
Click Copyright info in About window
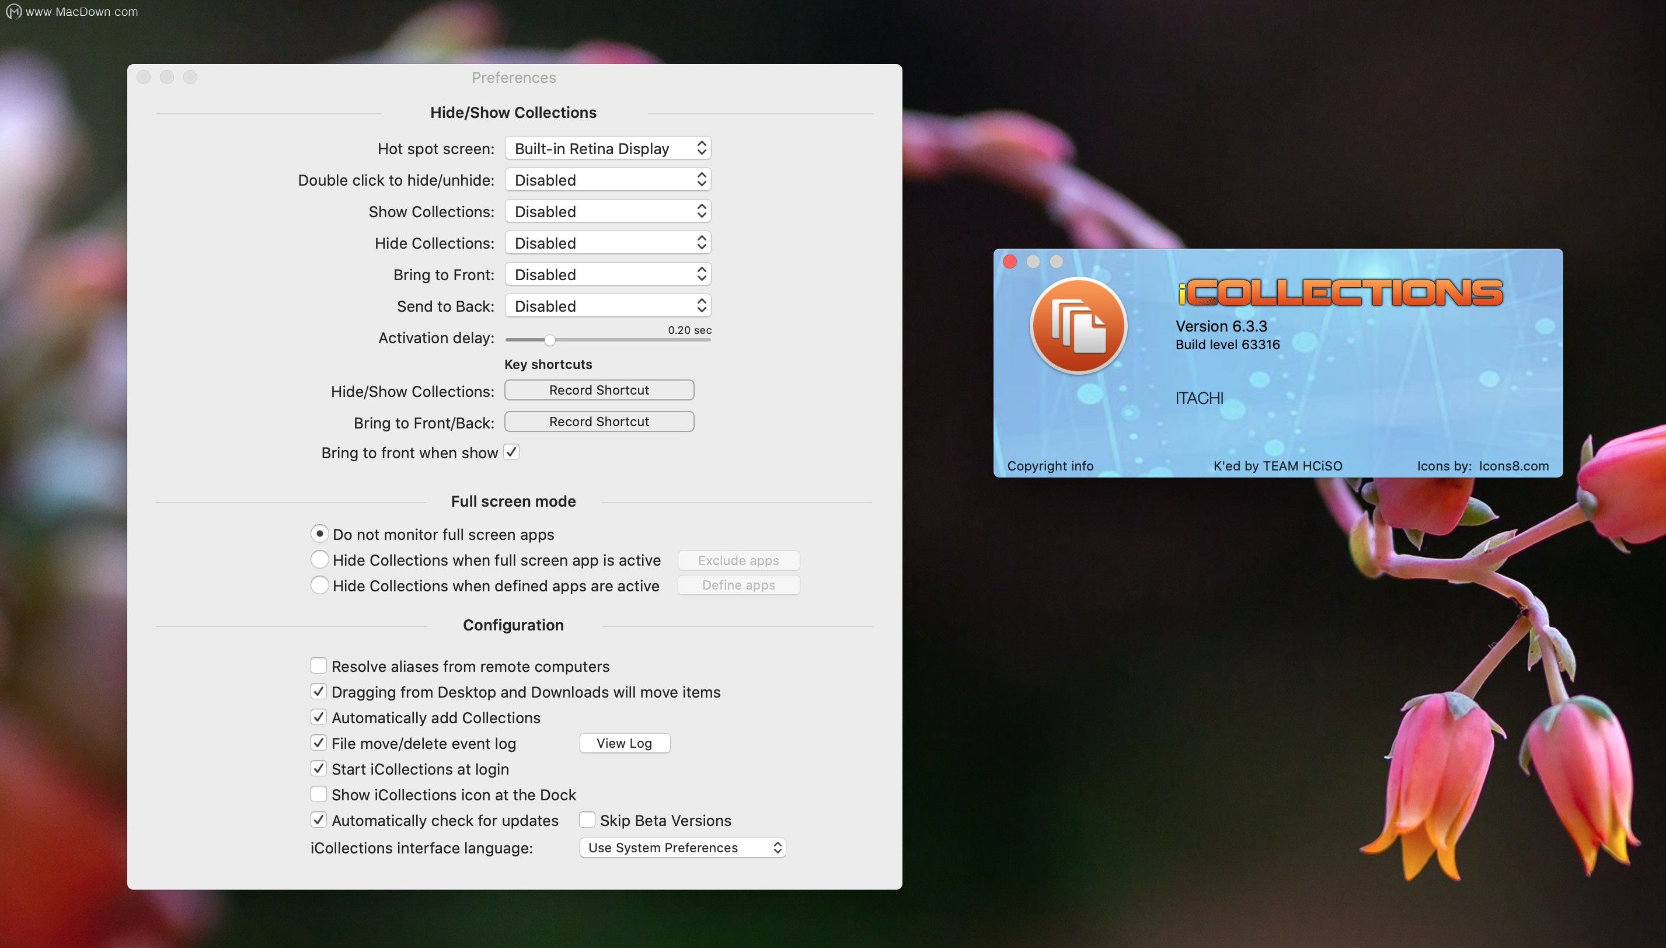tap(1050, 466)
